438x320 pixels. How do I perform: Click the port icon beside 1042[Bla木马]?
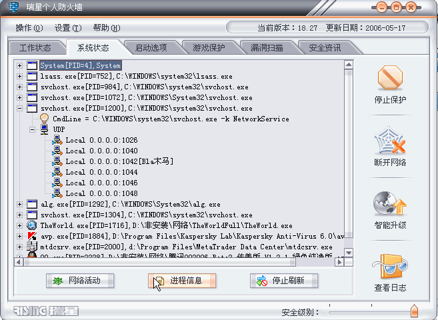[x=57, y=161]
